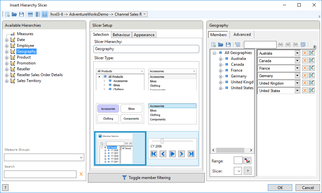Save the slicer using the toolbar disk icon
The image size is (322, 193).
point(22,14)
